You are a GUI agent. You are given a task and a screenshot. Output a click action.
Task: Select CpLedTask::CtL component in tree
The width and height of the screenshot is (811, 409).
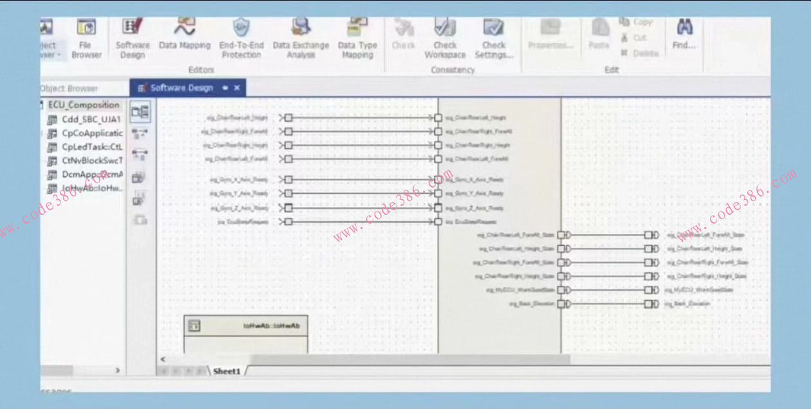(x=84, y=147)
